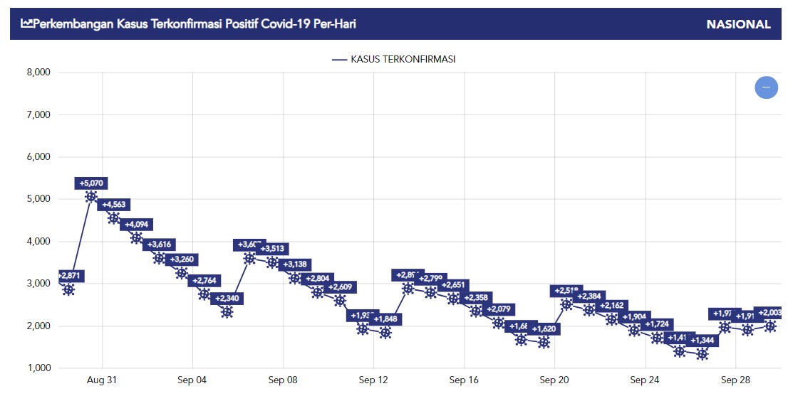The height and width of the screenshot is (396, 788).
Task: Click the Sep 12 date axis label
Action: point(373,380)
